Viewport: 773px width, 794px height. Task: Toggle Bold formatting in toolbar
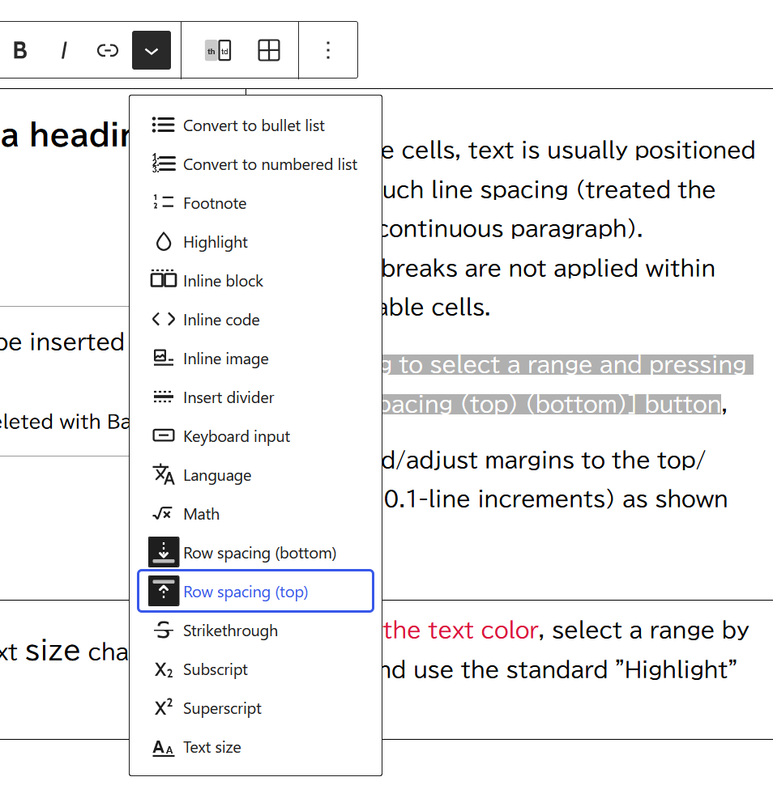20,50
